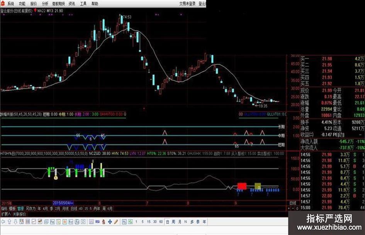365x235 pixels.
Task: Click the minus zoom button under 日线
Action: click(293, 208)
